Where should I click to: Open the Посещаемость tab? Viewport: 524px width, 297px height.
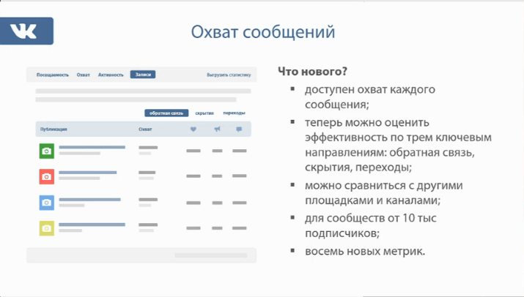[x=53, y=75]
